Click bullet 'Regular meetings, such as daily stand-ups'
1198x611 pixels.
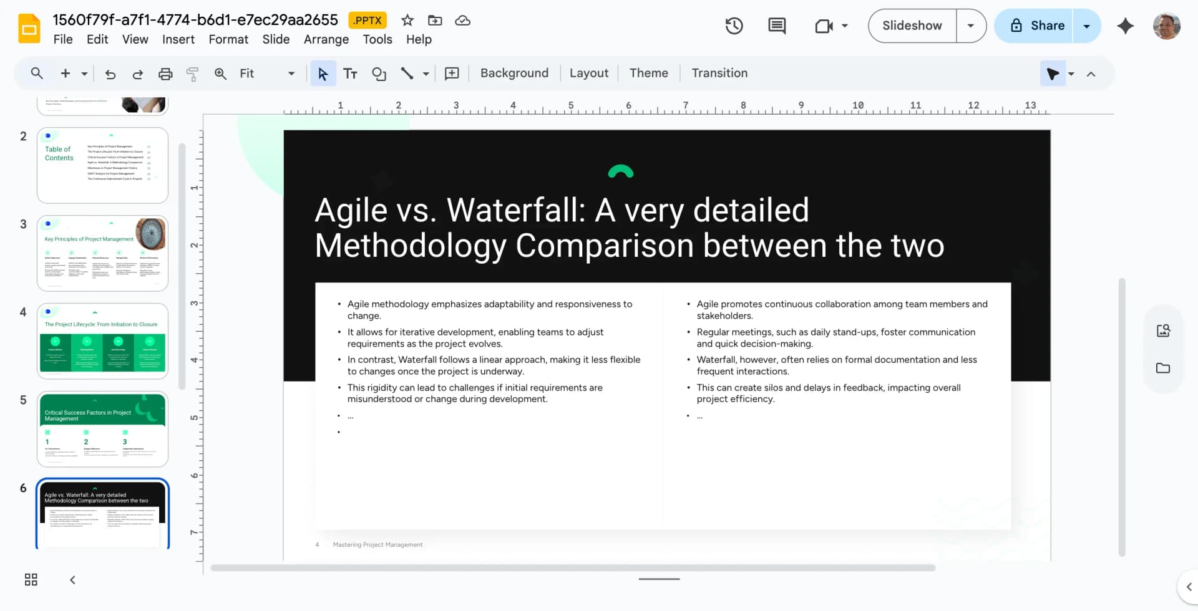click(x=836, y=338)
